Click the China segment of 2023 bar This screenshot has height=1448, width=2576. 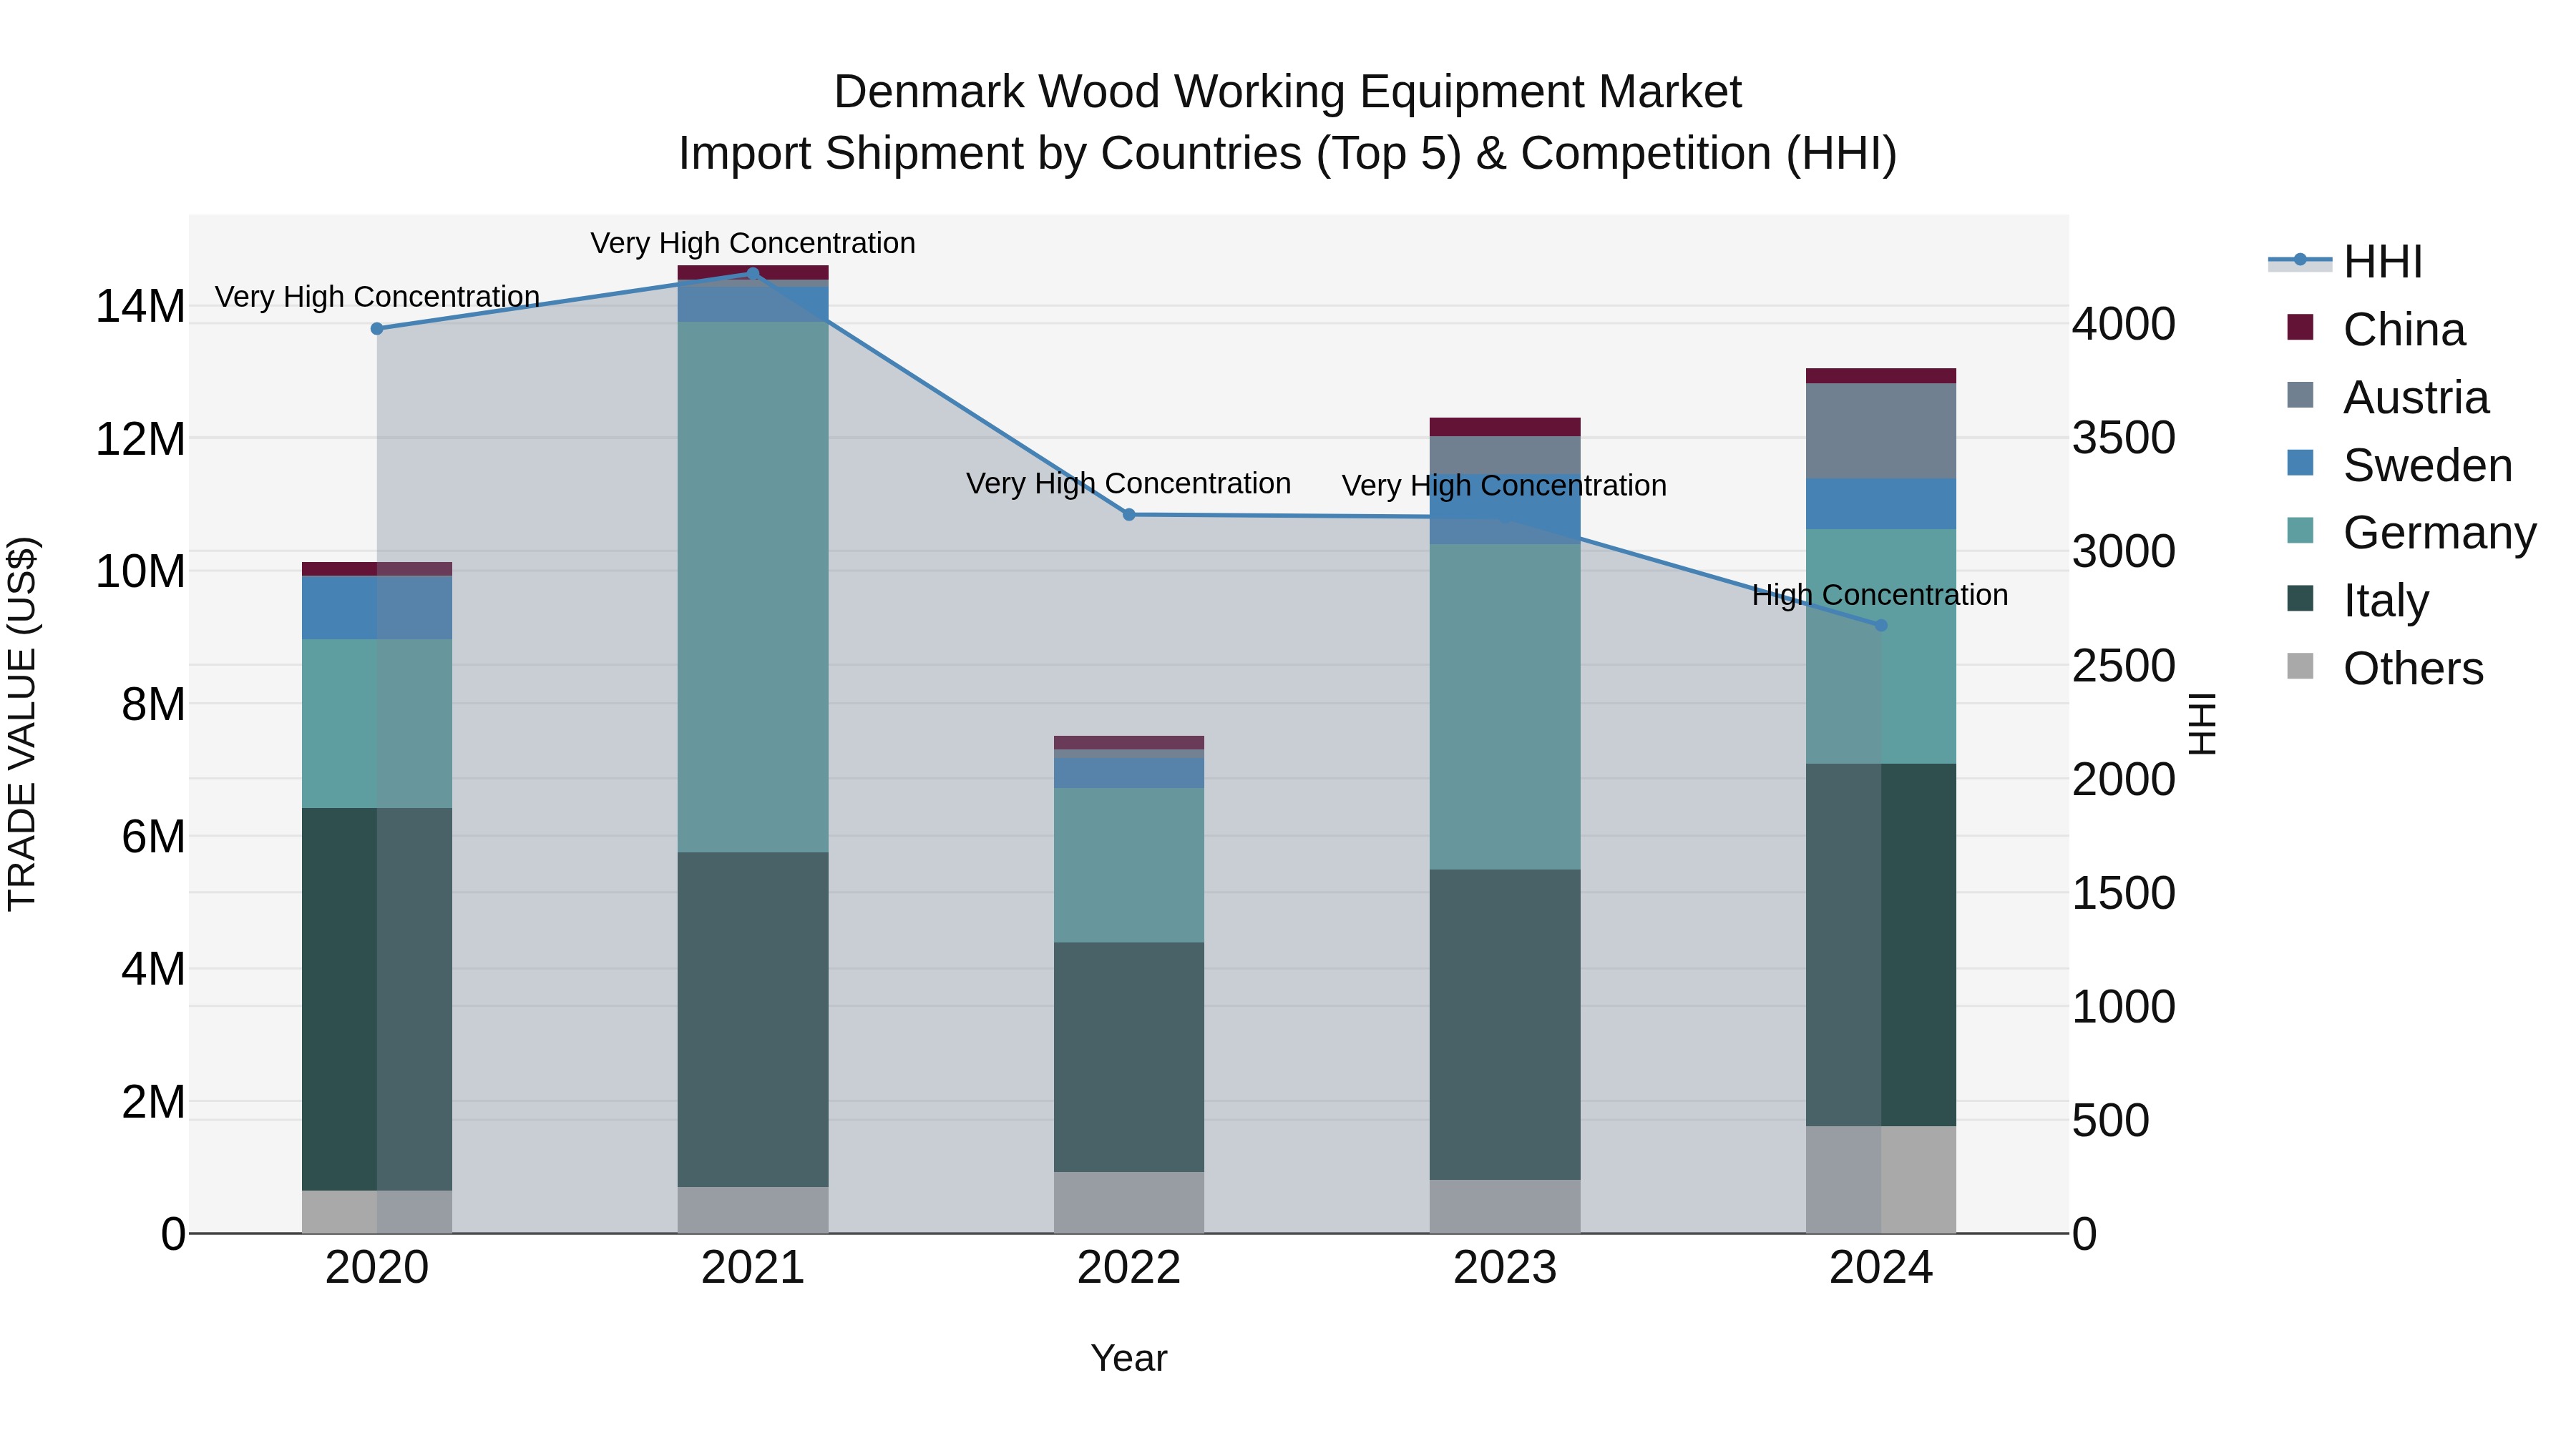pyautogui.click(x=1505, y=427)
